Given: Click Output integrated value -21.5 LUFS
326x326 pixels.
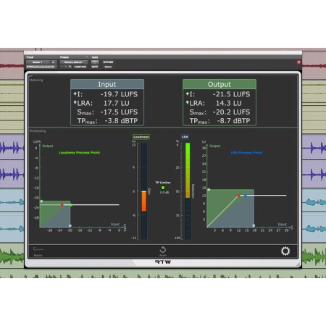Looking at the screenshot, I should [x=231, y=94].
